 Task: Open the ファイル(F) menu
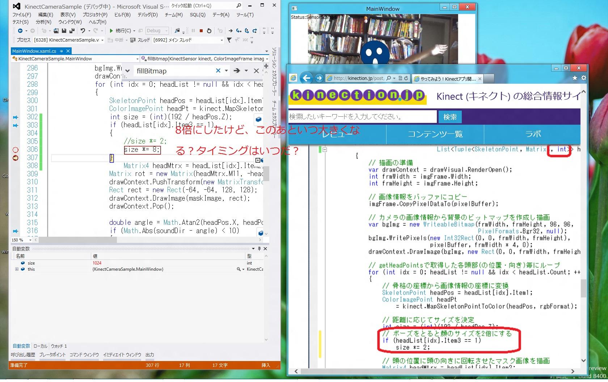[22, 15]
